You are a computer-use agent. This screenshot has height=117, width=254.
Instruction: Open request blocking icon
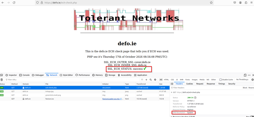point(155,80)
